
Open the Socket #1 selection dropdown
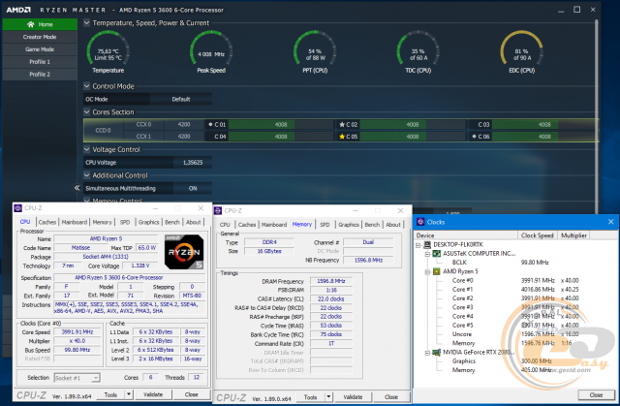click(x=77, y=378)
